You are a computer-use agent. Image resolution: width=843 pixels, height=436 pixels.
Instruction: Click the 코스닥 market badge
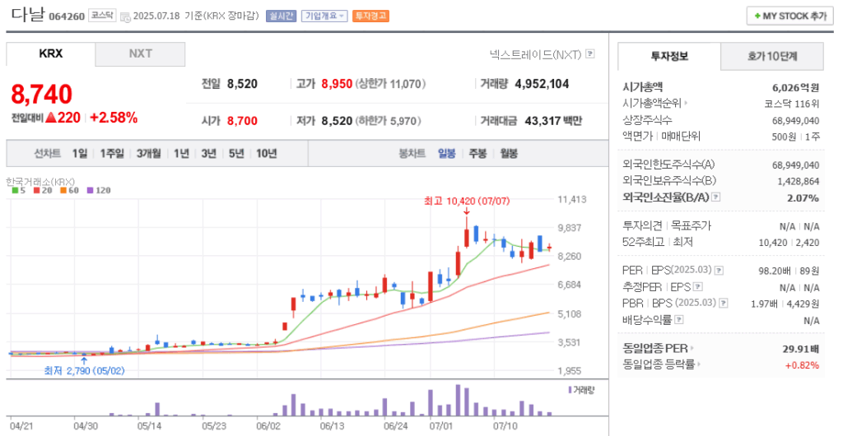pos(102,16)
